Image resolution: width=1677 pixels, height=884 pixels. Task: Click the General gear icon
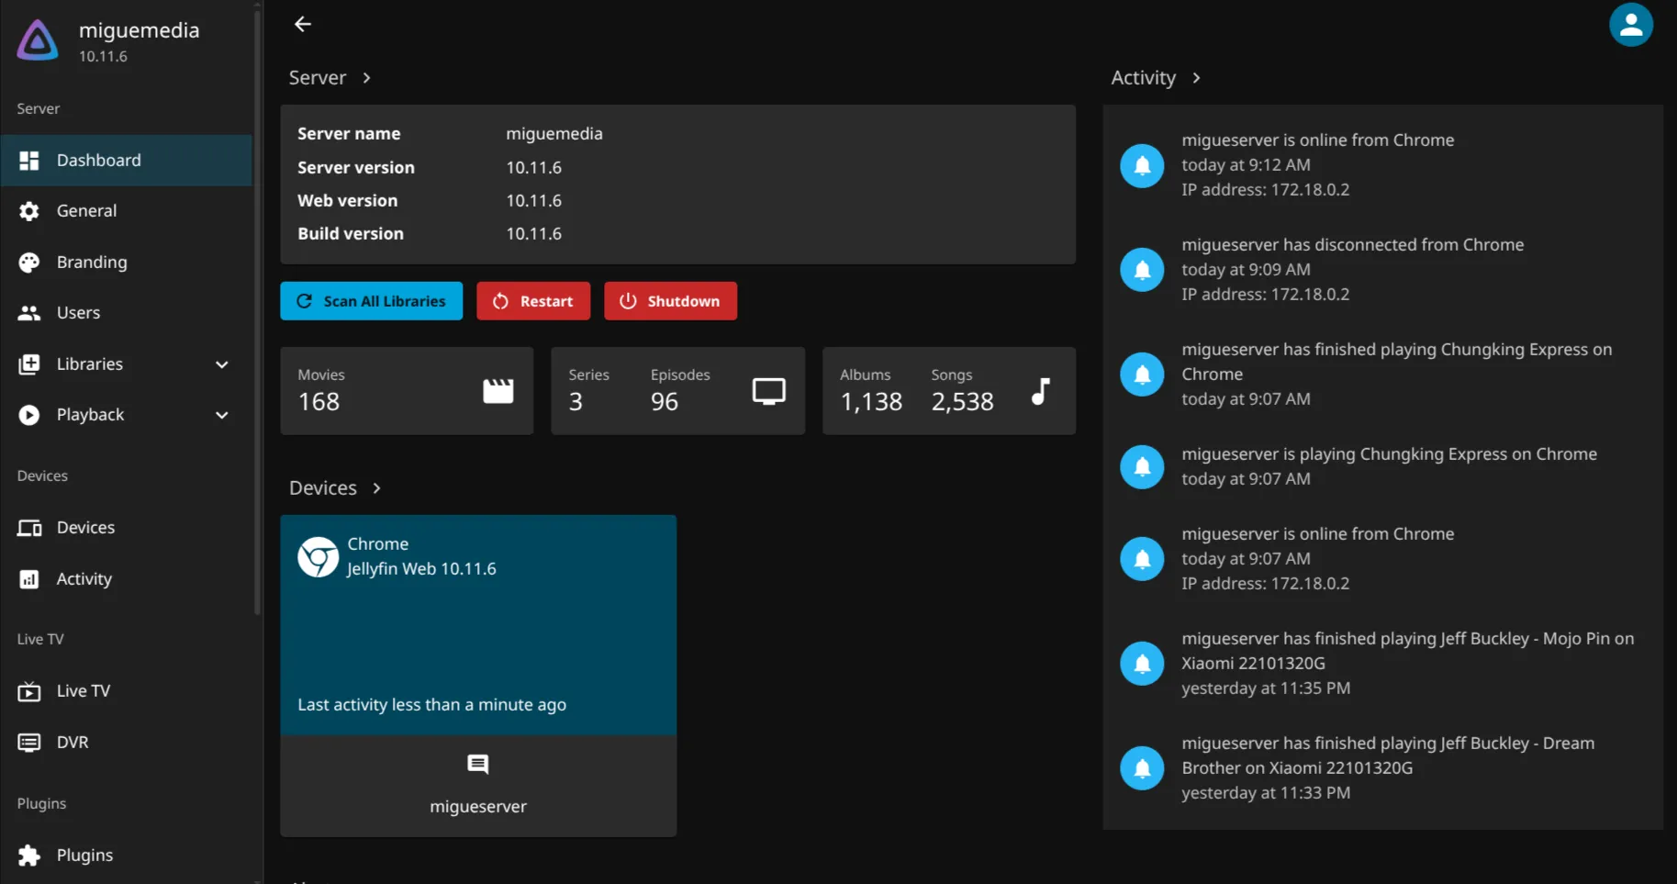(x=29, y=211)
